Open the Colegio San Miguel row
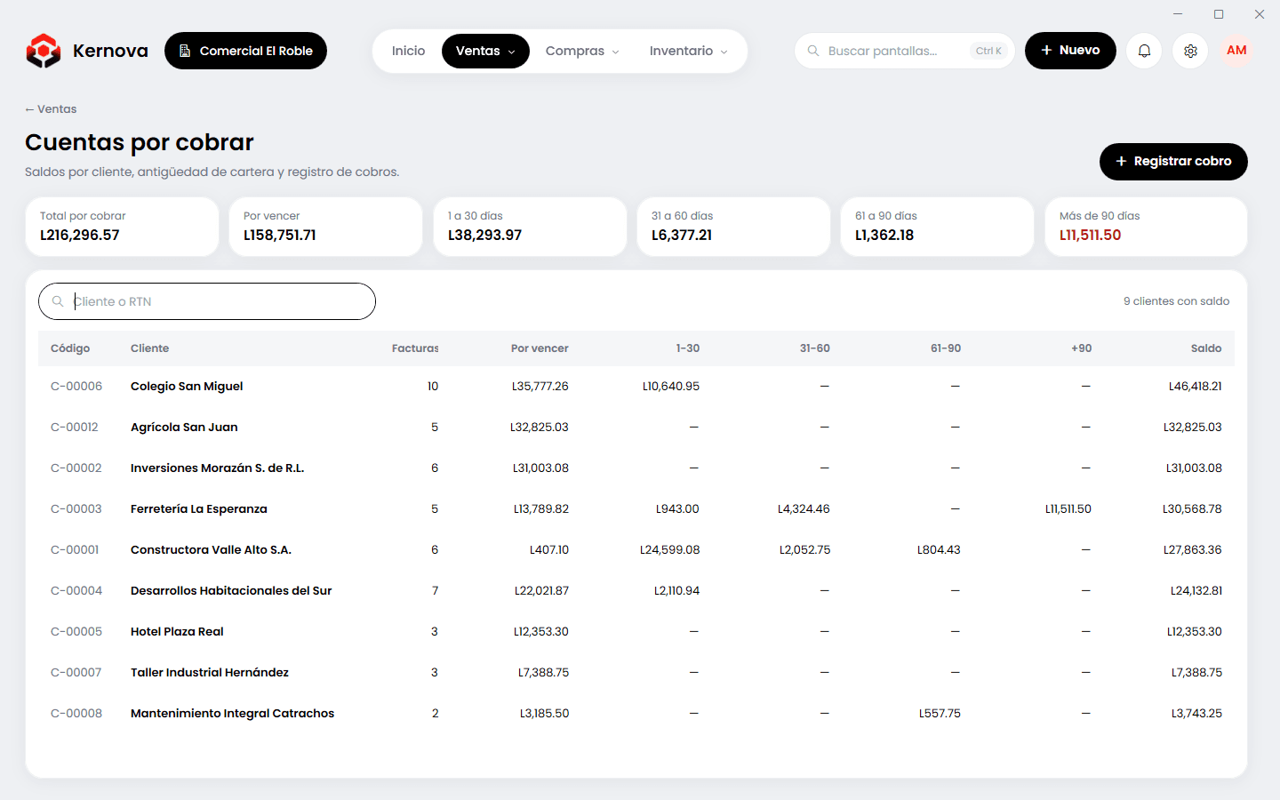1280x800 pixels. click(x=636, y=387)
